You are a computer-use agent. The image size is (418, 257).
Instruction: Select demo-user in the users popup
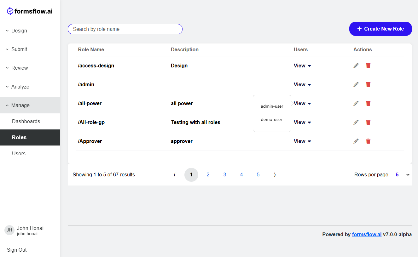pos(271,120)
